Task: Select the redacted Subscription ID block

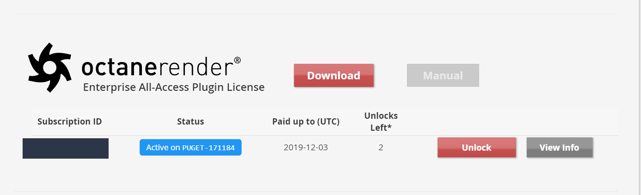Action: pyautogui.click(x=66, y=148)
